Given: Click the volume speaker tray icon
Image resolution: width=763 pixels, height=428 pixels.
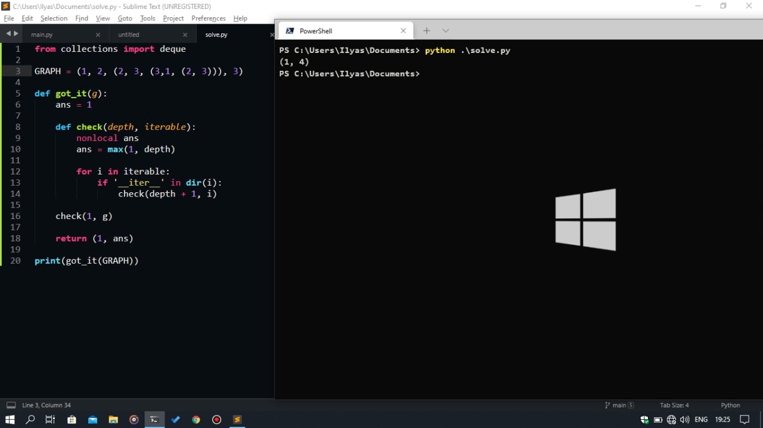Looking at the screenshot, I should pyautogui.click(x=684, y=420).
